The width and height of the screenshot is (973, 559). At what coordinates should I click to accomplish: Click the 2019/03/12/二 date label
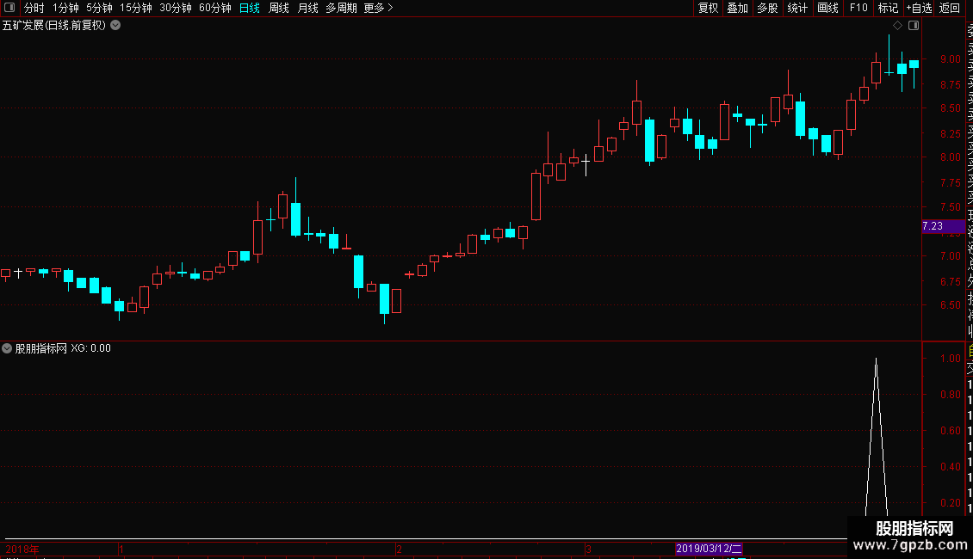tap(709, 549)
